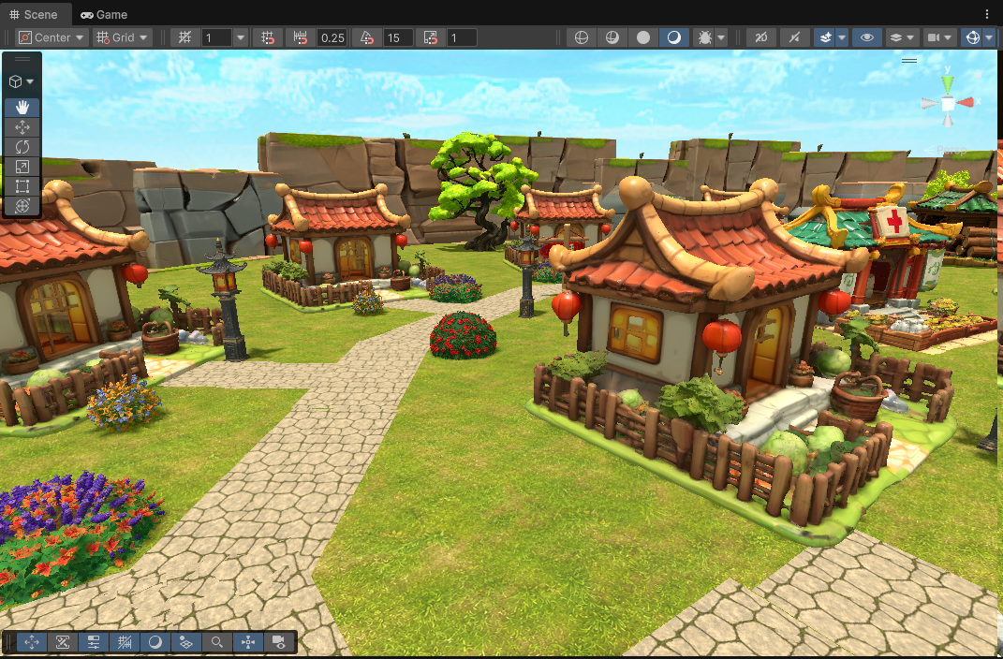Toggle scene lighting button in top toolbar

point(794,37)
